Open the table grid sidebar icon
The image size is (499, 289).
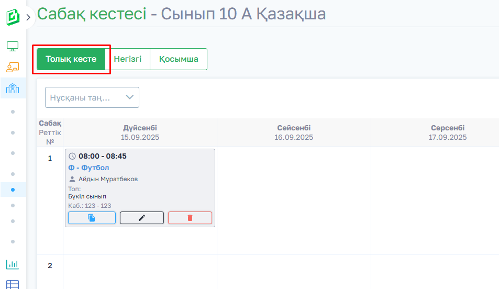pos(13,285)
